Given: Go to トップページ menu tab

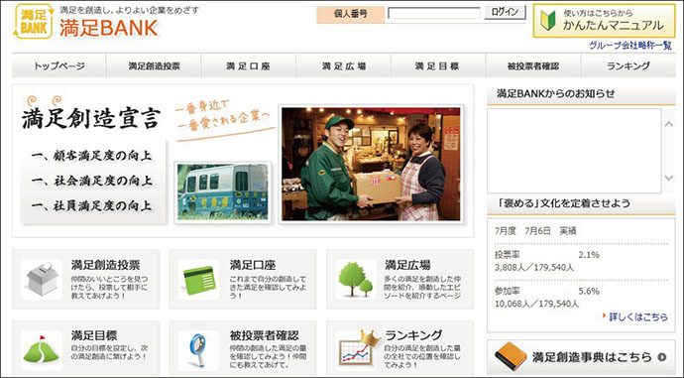Looking at the screenshot, I should tap(58, 65).
